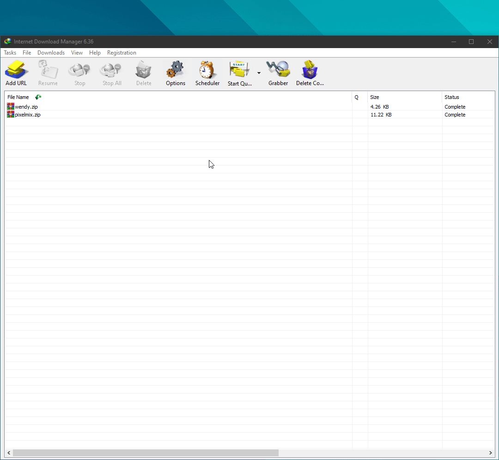Open the Downloads menu

coord(51,53)
